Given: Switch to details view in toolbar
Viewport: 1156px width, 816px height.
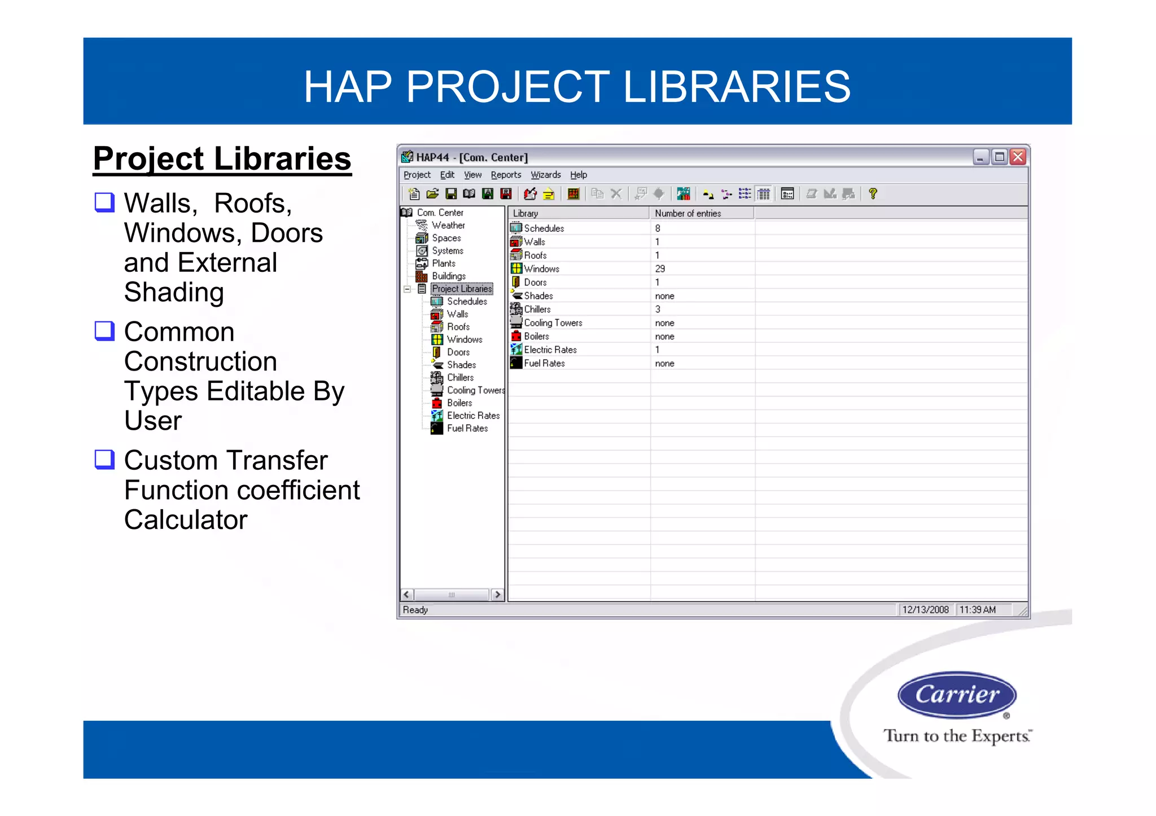Looking at the screenshot, I should point(764,194).
